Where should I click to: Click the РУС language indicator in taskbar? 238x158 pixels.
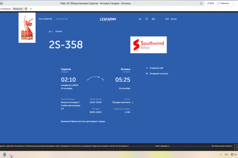click(226, 154)
